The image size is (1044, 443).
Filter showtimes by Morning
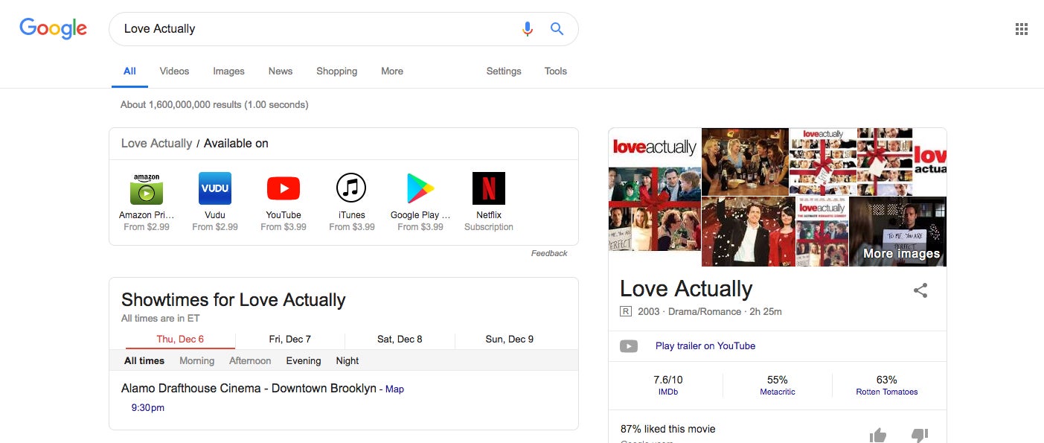click(x=196, y=361)
